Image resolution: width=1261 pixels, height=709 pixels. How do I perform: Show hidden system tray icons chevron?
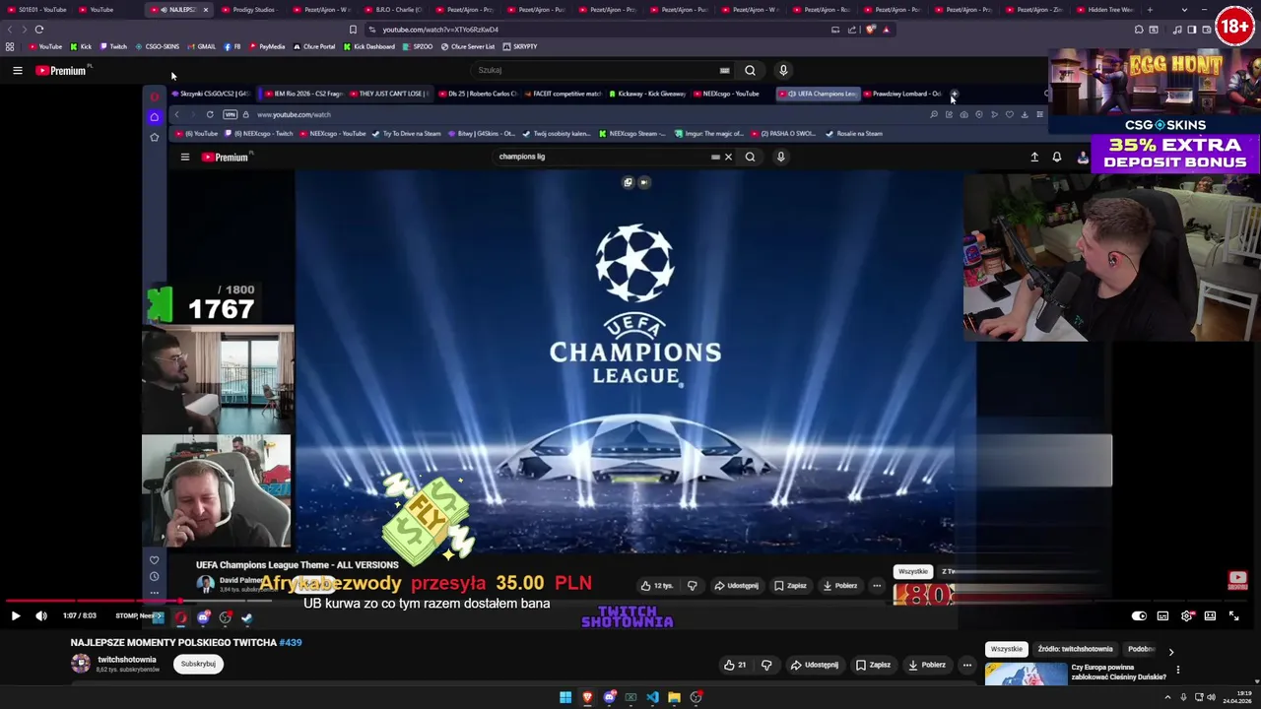pos(1168,697)
